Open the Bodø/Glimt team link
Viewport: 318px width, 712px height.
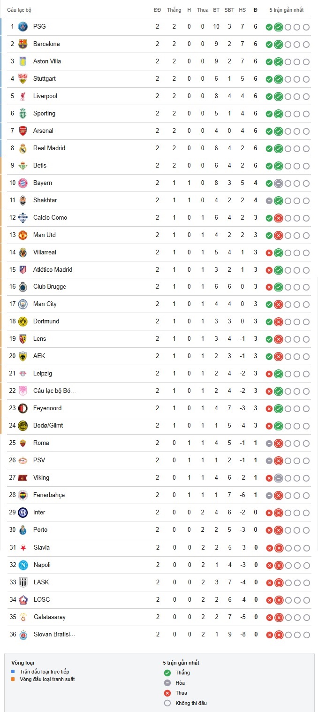48,426
